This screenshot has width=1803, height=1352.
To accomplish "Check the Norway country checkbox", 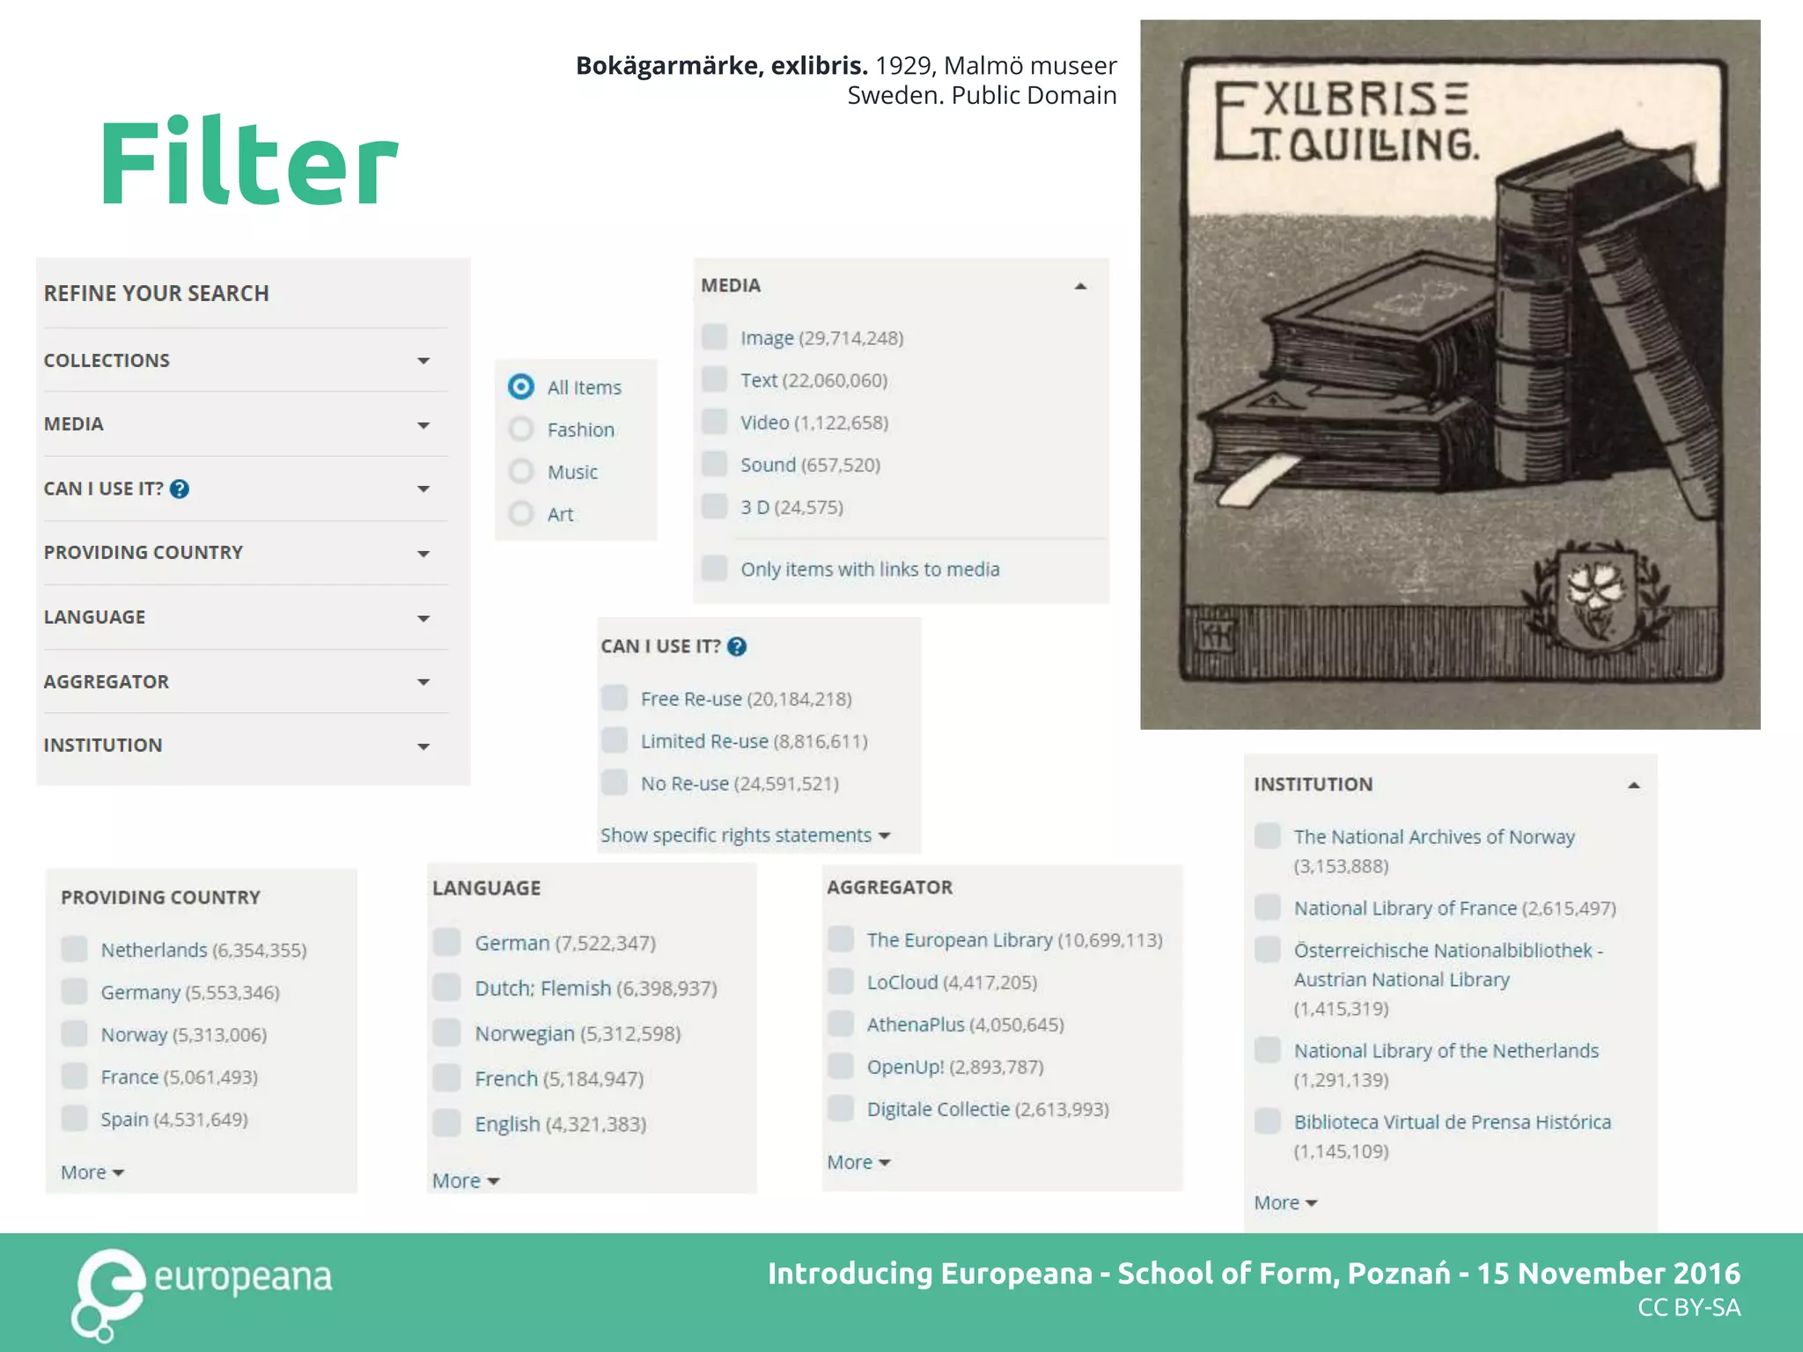I will tap(75, 1033).
